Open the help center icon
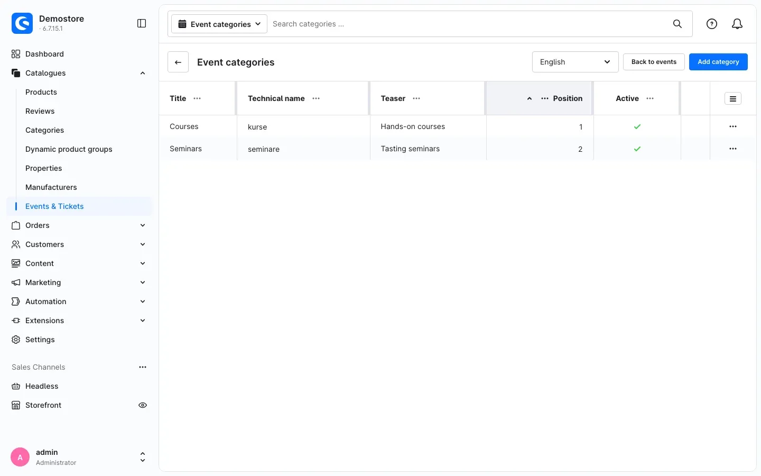Viewport: 761px width, 476px height. click(712, 24)
